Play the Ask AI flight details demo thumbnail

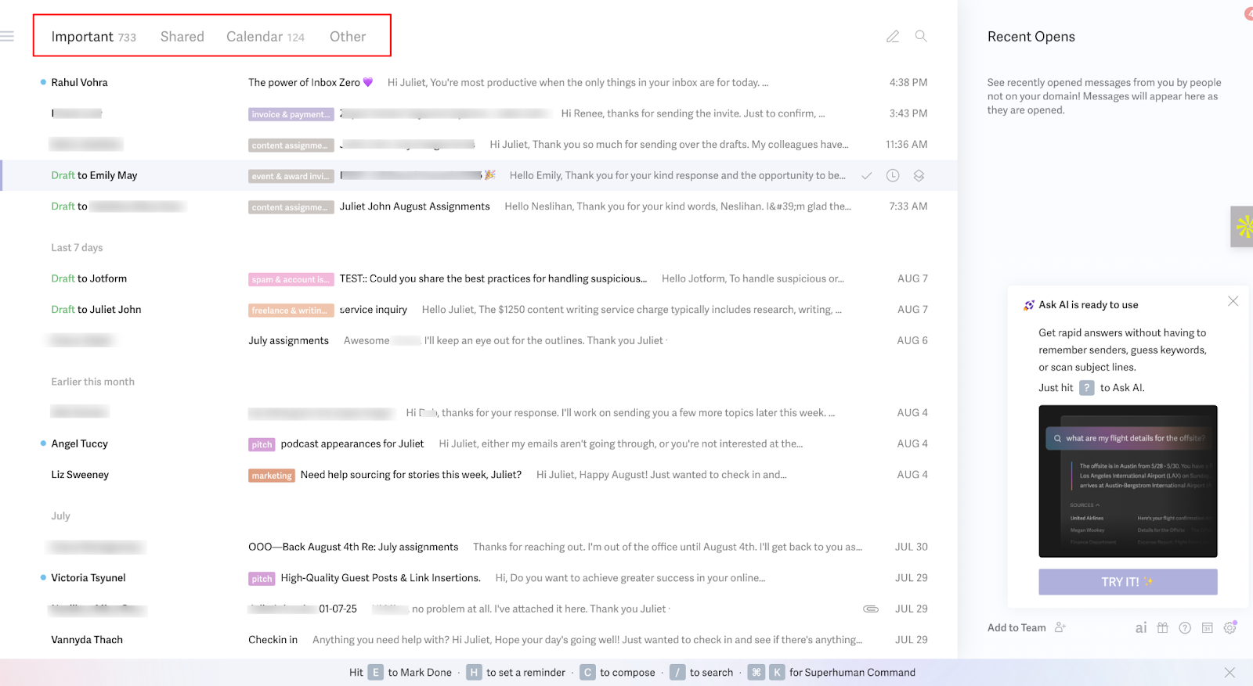(x=1128, y=481)
